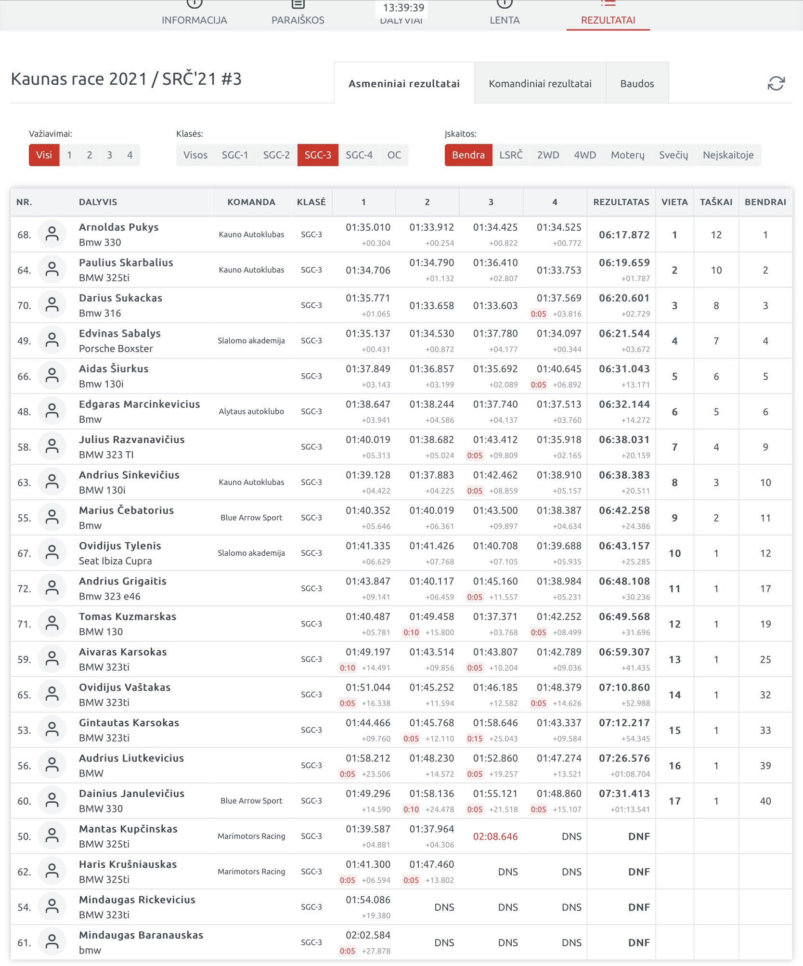Click Darius Sukackas avatar icon
This screenshot has height=966, width=803.
(x=52, y=305)
